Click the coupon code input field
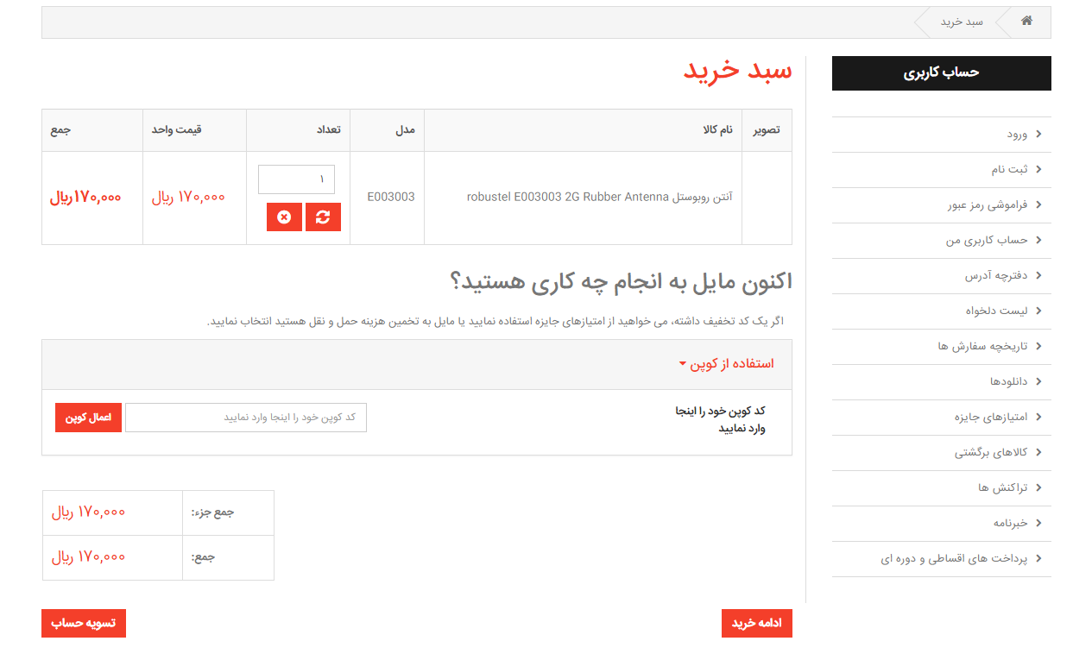This screenshot has height=660, width=1073. [246, 418]
